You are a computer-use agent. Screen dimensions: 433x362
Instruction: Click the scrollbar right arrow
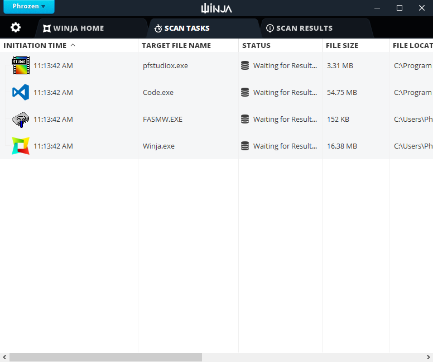coord(429,358)
